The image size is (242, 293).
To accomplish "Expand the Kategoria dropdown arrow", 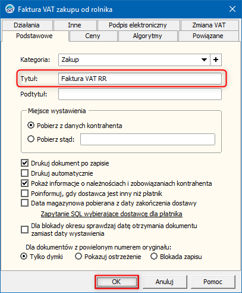I will point(204,60).
